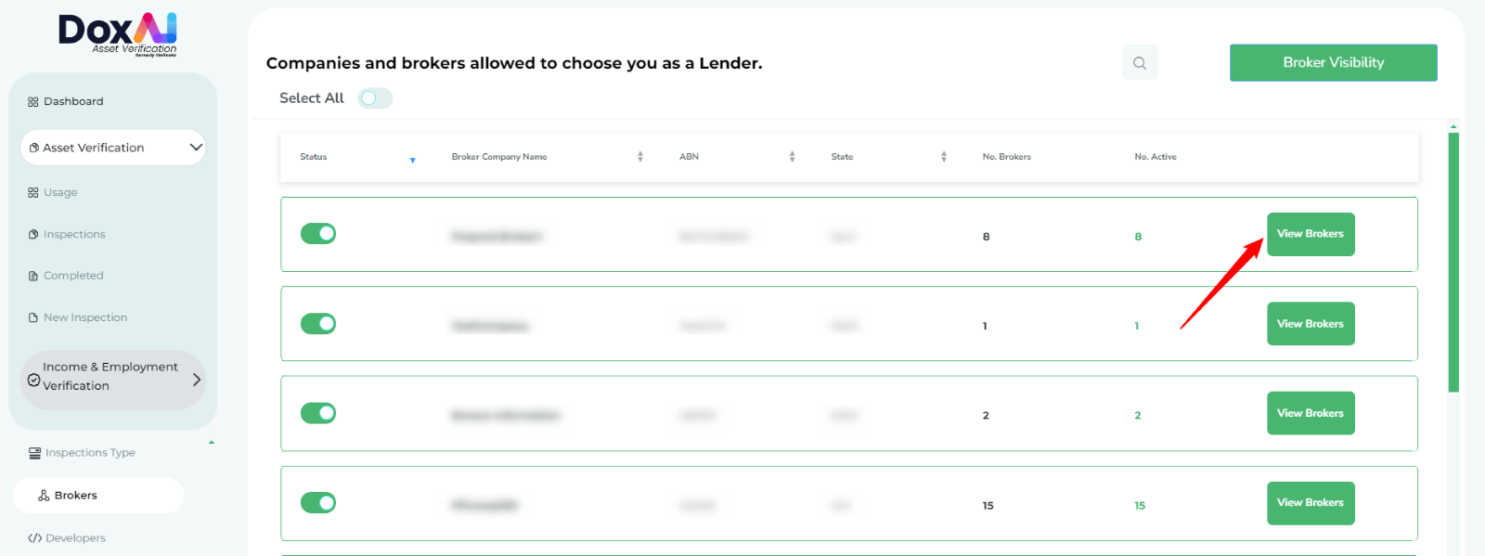
Task: Click the Brokers people icon
Action: 44,496
